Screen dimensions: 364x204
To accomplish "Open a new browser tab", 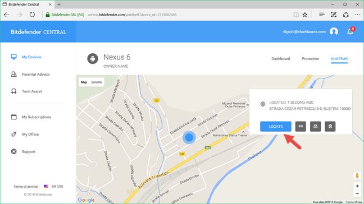I will [59, 4].
